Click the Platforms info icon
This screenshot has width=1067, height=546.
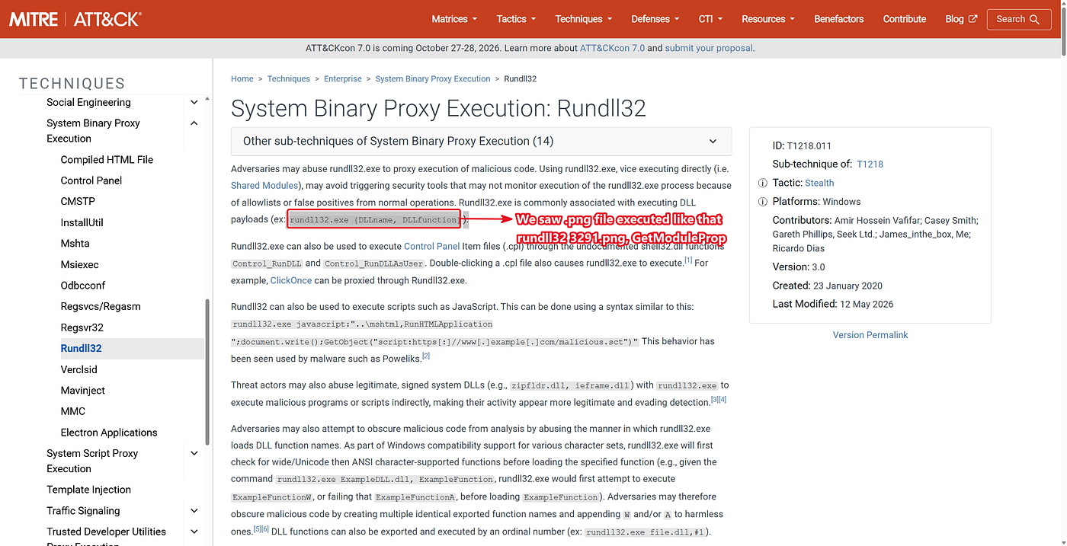[x=763, y=202]
